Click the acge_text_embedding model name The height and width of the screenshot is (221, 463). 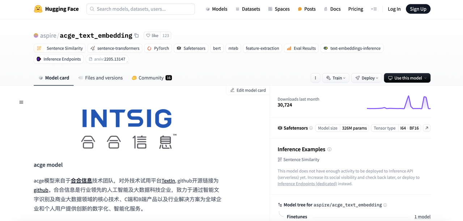(x=96, y=36)
